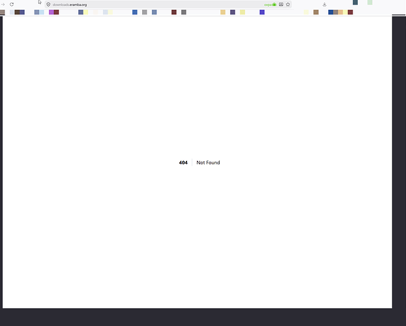Open the dark gray bookmark next to dark red
The image size is (406, 326).
[x=184, y=12]
